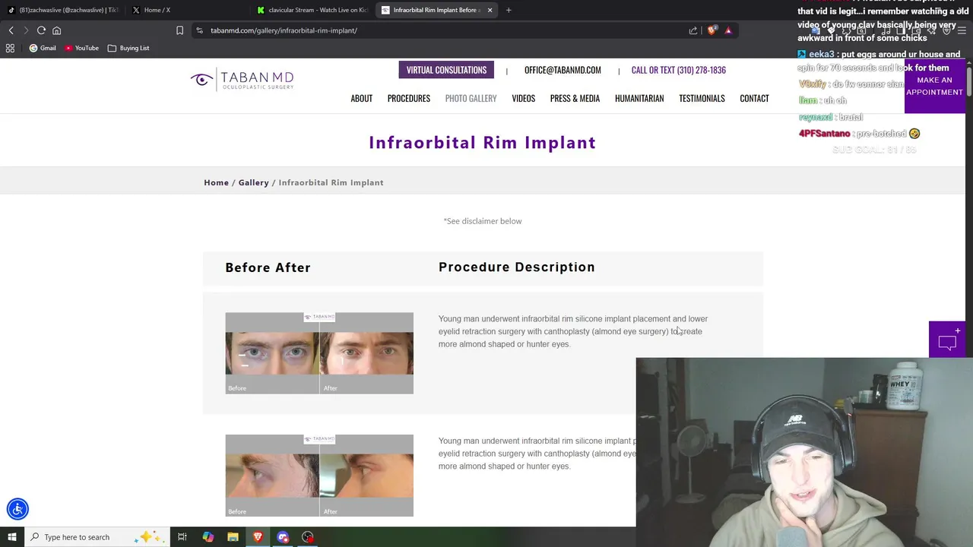The height and width of the screenshot is (547, 973).
Task: Open Task View in the taskbar
Action: click(x=182, y=537)
